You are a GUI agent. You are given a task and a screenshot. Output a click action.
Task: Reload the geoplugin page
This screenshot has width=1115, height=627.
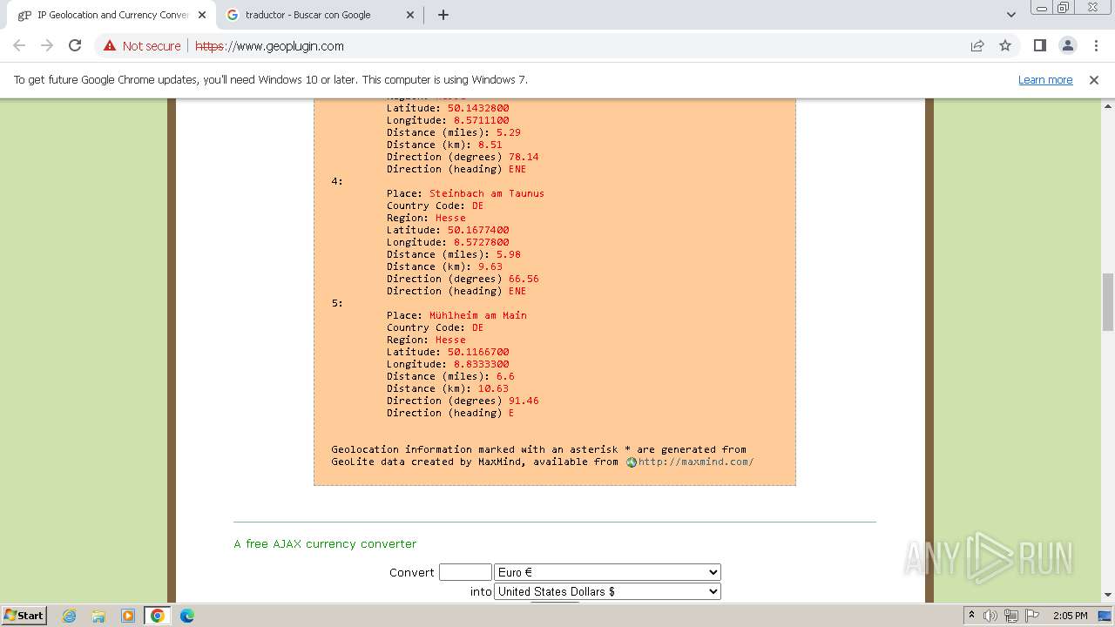(x=75, y=46)
